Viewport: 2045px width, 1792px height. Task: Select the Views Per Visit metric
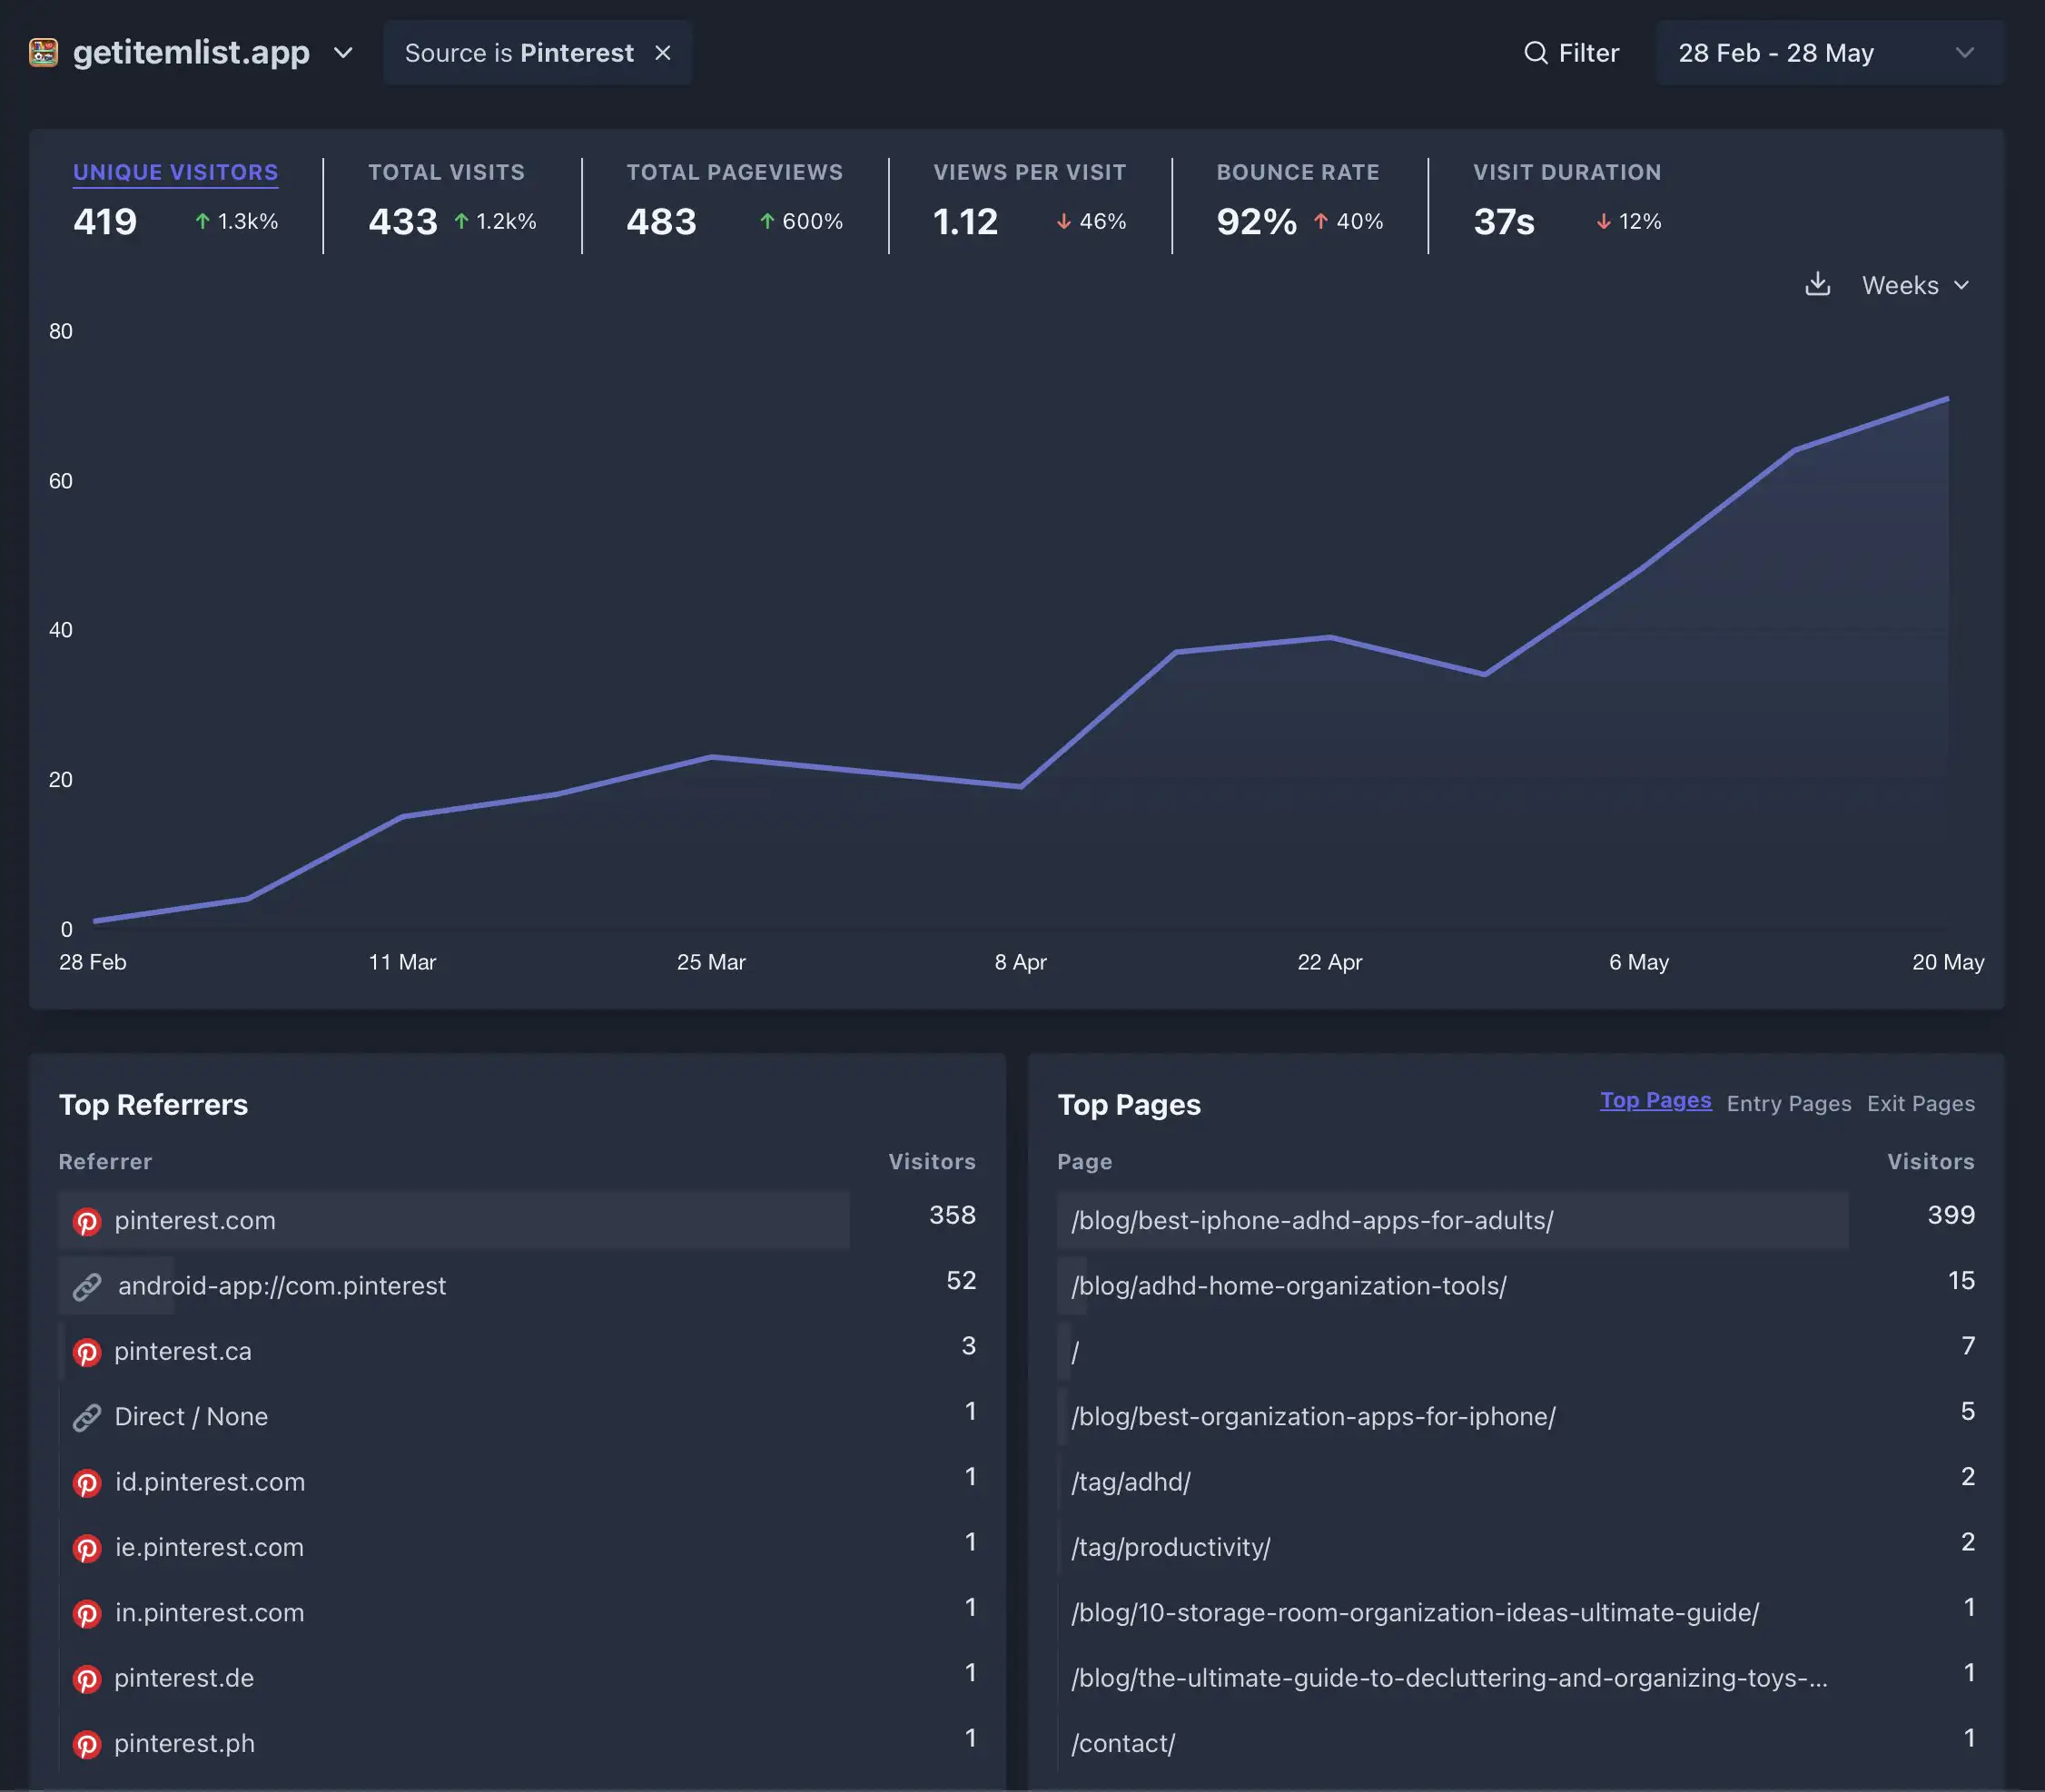coord(1030,172)
